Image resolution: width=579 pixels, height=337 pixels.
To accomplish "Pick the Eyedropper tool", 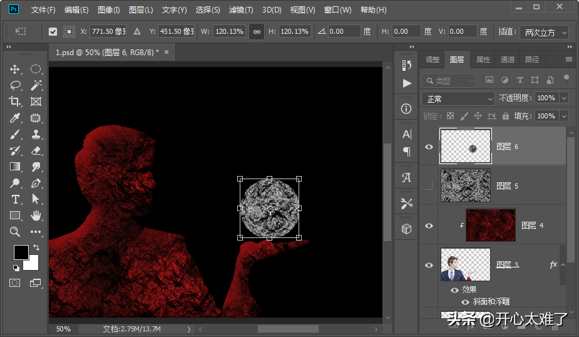I will click(15, 118).
